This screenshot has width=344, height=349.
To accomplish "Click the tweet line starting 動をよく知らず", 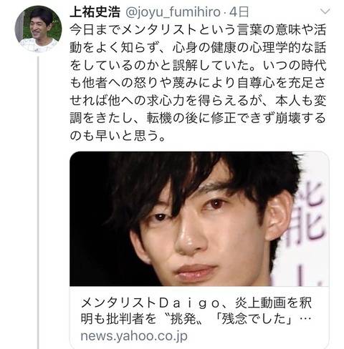I will pos(198,48).
